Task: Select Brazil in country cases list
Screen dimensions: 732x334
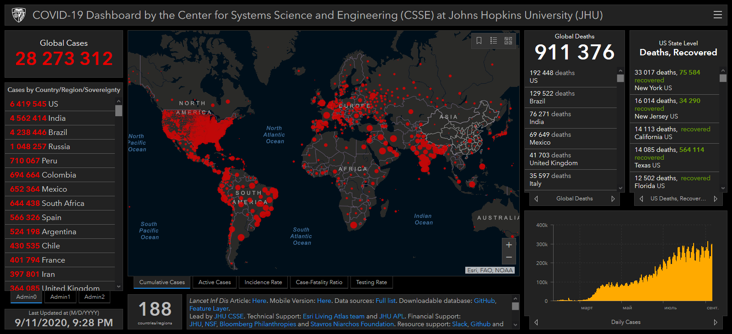Action: tap(60, 132)
